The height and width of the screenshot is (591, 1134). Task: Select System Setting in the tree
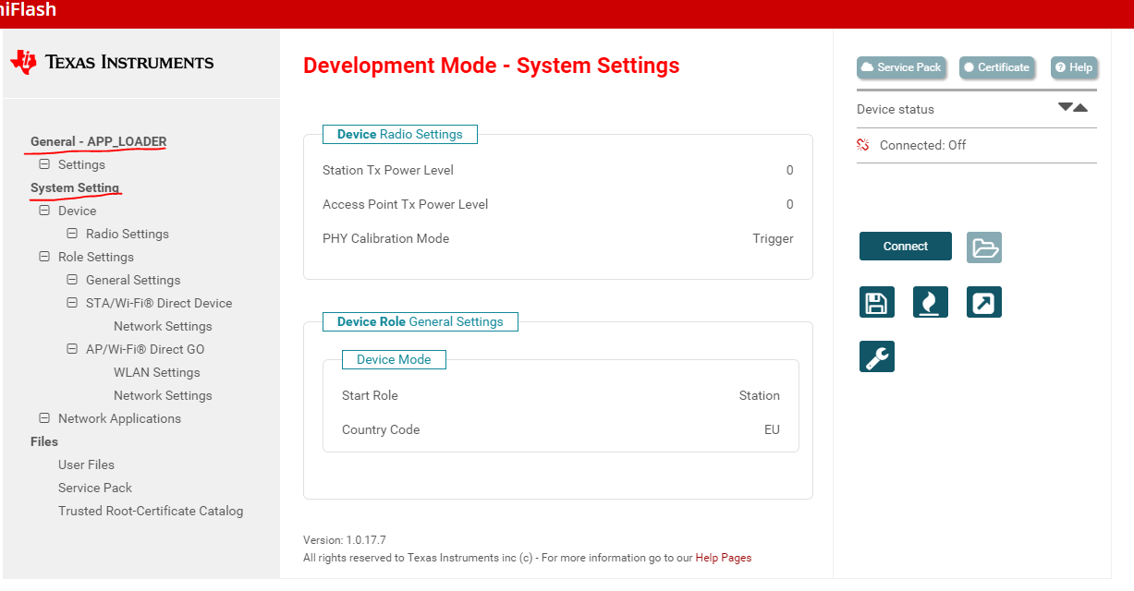coord(75,187)
